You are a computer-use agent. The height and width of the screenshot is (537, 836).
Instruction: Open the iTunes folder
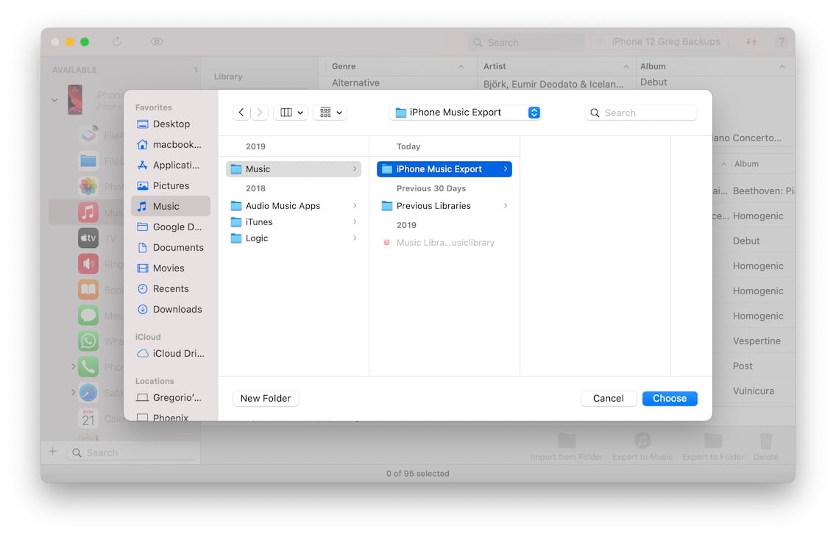tap(294, 221)
